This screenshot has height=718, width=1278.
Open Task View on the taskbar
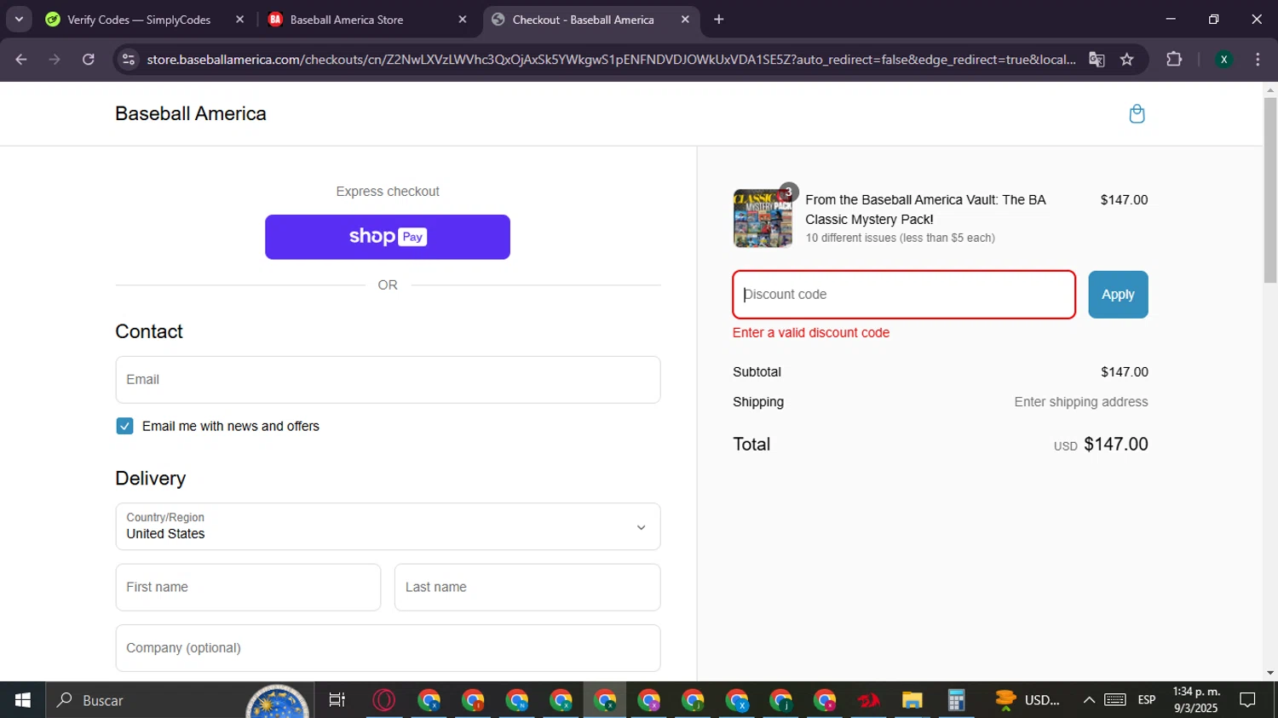pyautogui.click(x=337, y=700)
